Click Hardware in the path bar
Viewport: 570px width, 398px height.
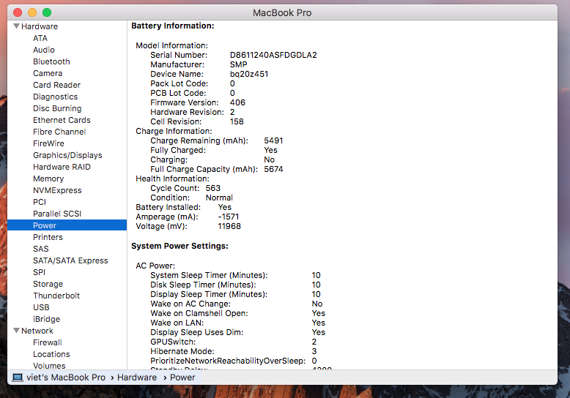(x=137, y=378)
